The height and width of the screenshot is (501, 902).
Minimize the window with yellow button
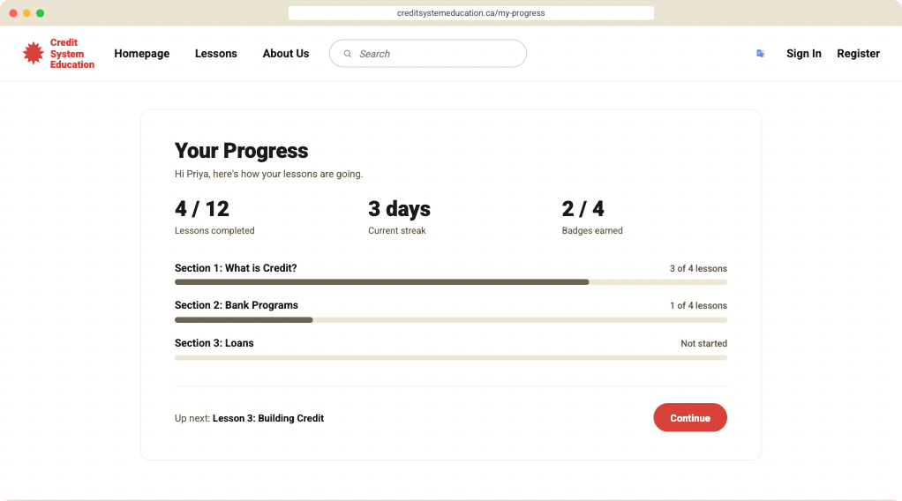coord(26,12)
